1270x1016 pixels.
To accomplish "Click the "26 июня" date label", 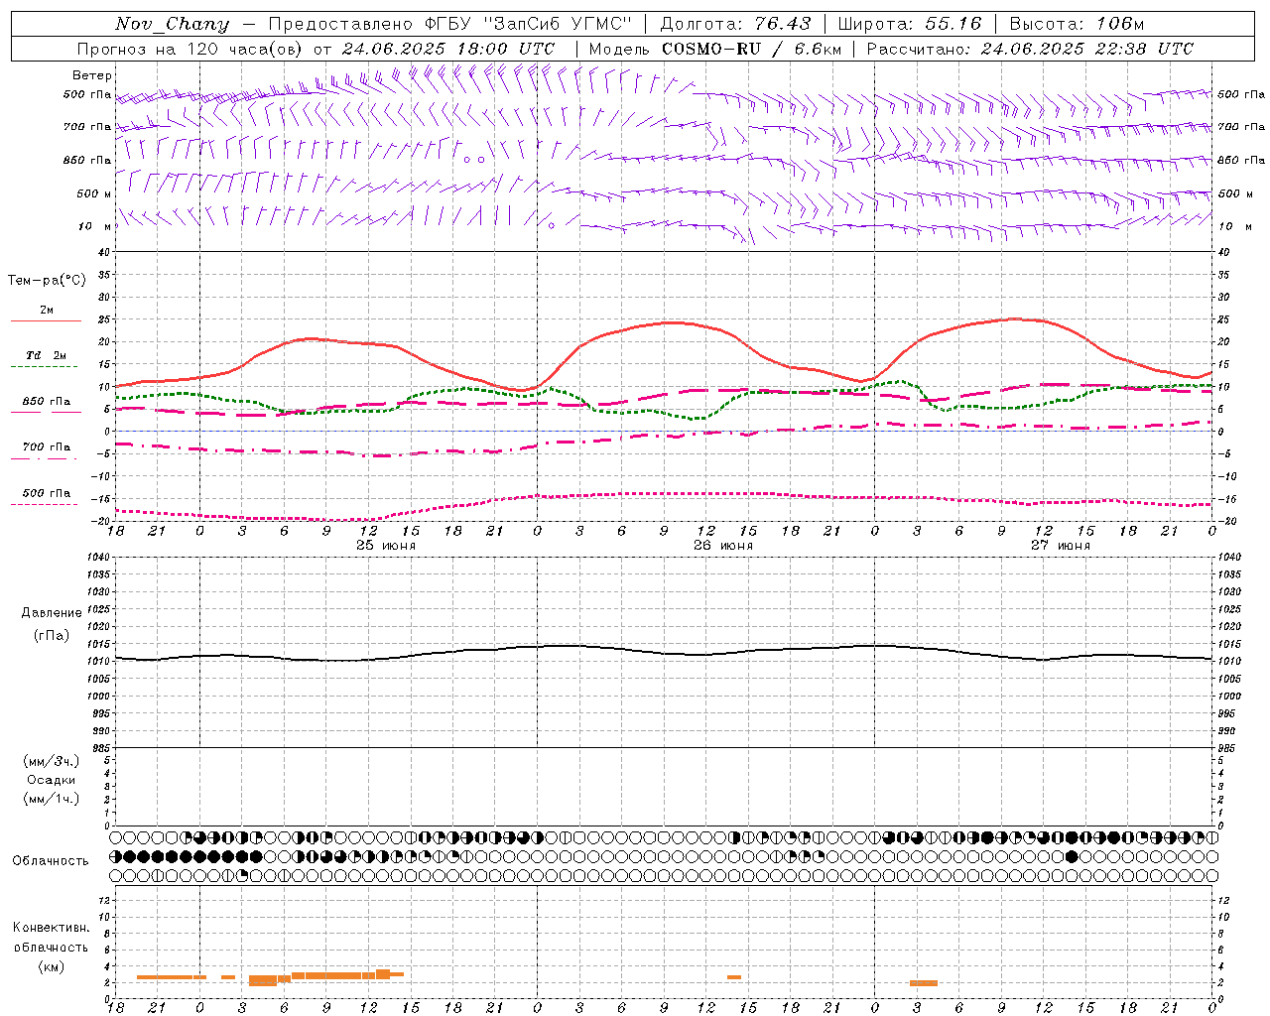I will pos(723,545).
